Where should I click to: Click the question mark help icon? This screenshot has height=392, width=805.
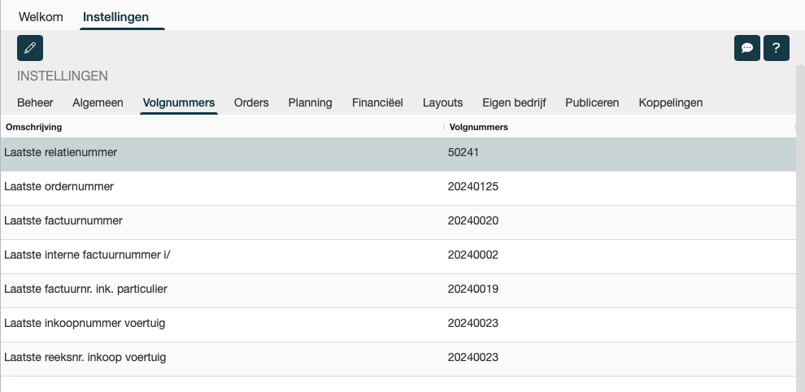click(x=776, y=48)
